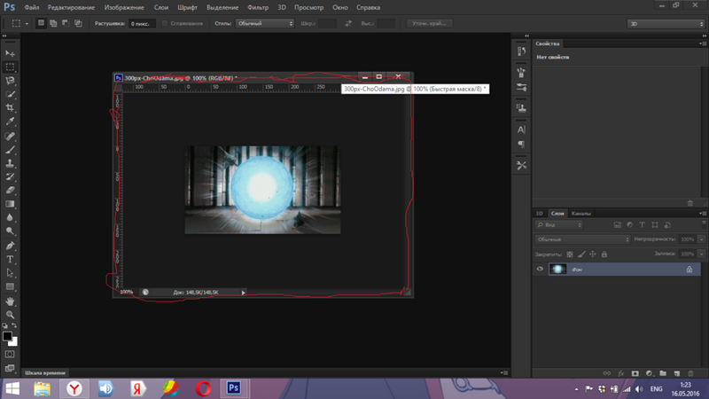Click the delete layer trash icon
This screenshot has height=399, width=709.
pos(690,373)
